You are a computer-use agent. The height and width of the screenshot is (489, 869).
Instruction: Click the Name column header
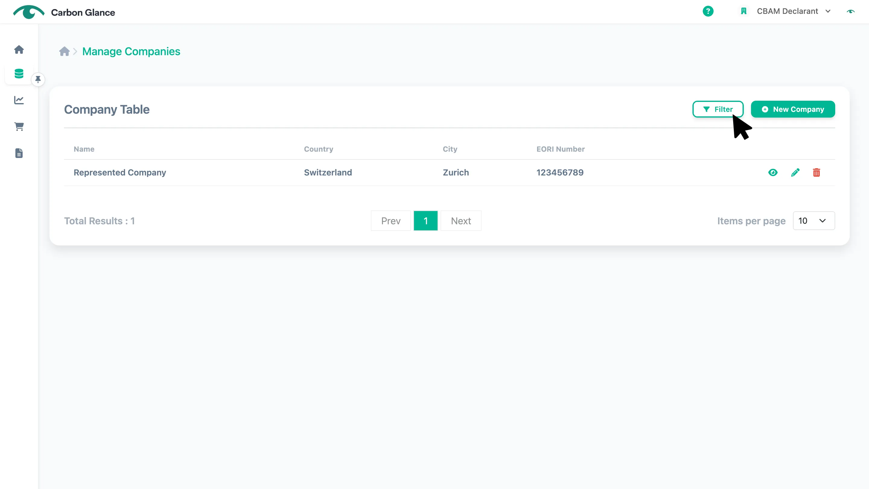click(84, 149)
